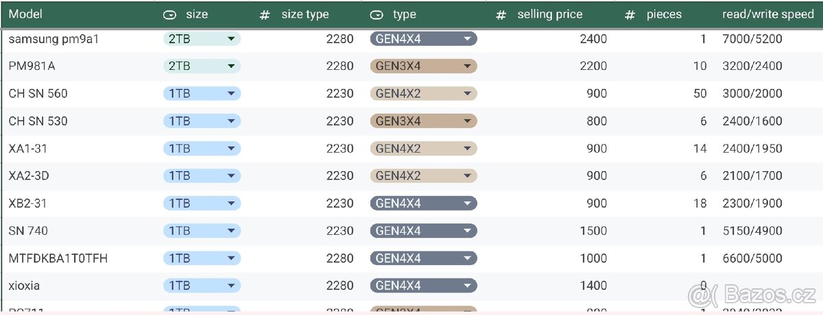Click the dropdown type icon beside size header
The image size is (823, 315).
tap(169, 14)
